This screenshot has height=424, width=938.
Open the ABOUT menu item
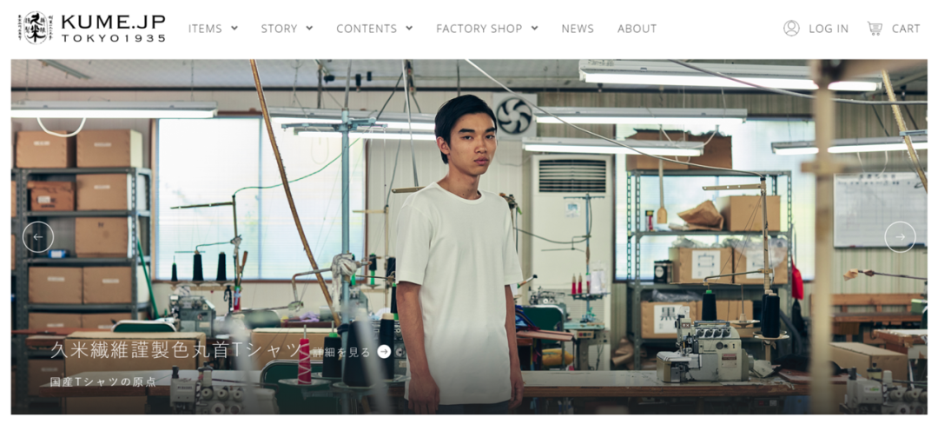click(637, 29)
